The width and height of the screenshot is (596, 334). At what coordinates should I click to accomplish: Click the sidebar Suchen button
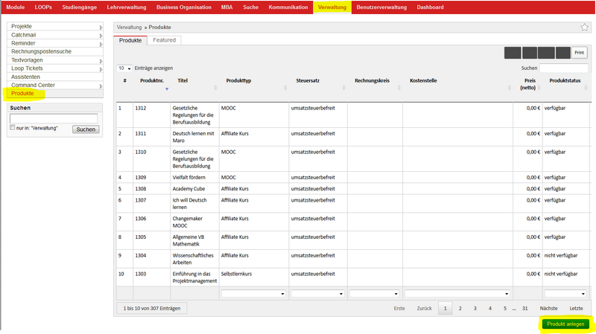click(86, 129)
